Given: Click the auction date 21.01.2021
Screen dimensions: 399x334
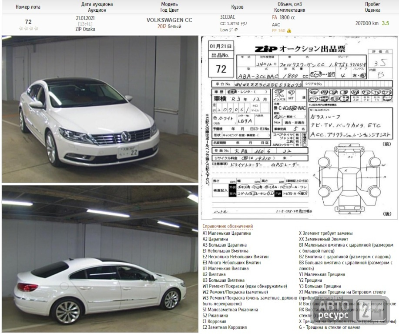Looking at the screenshot, I should tap(85, 18).
